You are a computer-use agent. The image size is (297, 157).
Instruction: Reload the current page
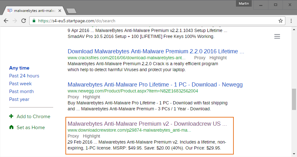24,21
